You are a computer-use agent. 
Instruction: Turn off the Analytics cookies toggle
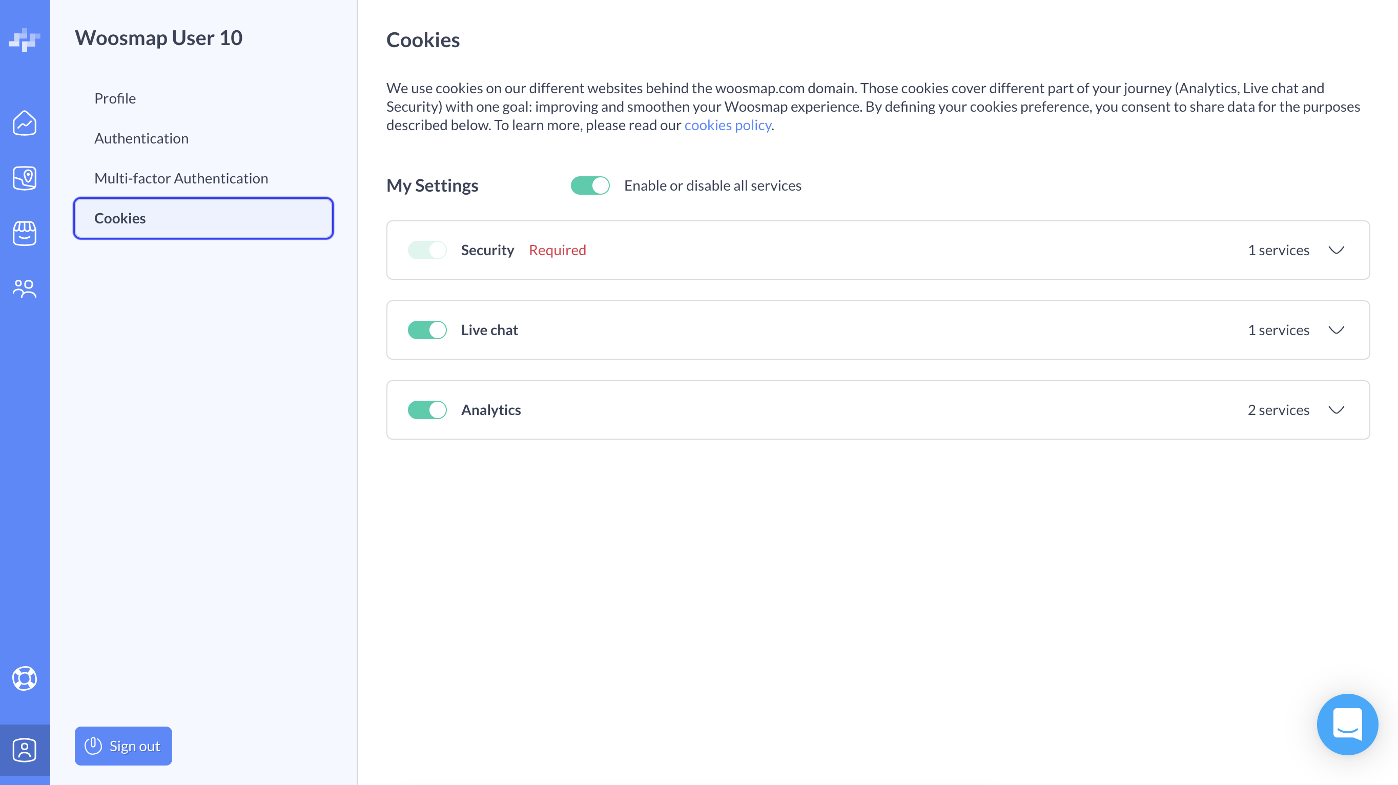(x=427, y=409)
